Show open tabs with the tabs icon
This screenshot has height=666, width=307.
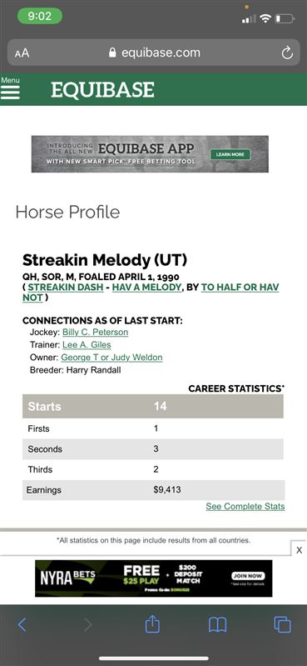pos(282,625)
